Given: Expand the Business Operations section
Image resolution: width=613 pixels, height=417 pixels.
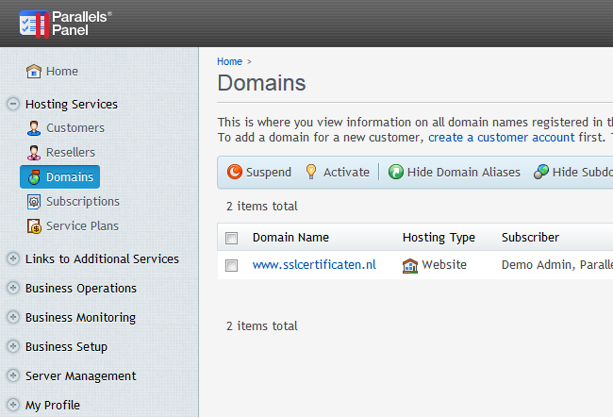Looking at the screenshot, I should pos(13,289).
